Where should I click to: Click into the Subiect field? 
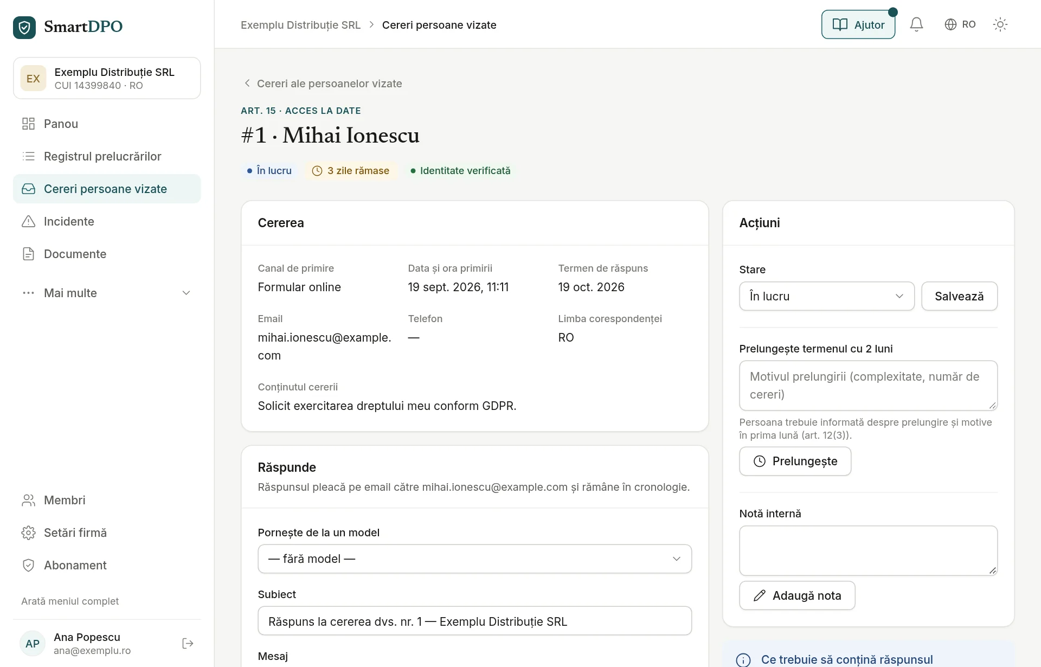[474, 621]
